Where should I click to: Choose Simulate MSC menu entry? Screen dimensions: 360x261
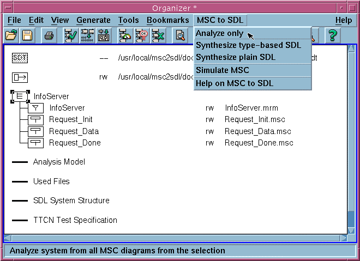coord(253,70)
